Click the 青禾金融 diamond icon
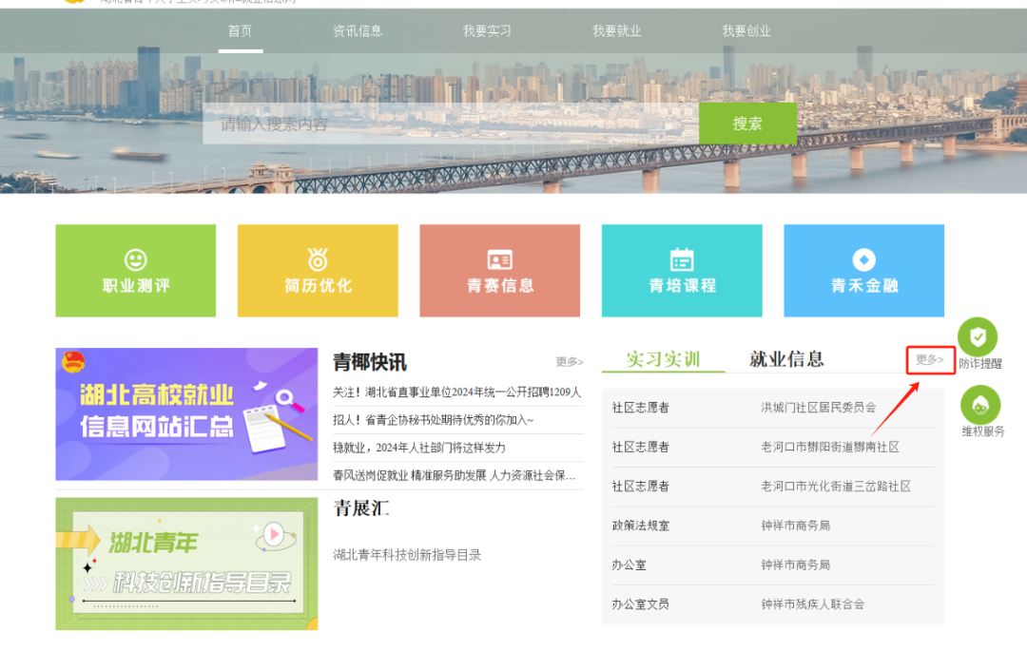 [863, 259]
